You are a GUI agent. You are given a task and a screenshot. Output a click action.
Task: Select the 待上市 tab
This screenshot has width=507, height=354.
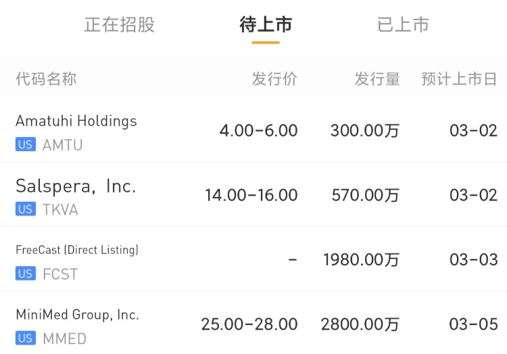pos(266,25)
